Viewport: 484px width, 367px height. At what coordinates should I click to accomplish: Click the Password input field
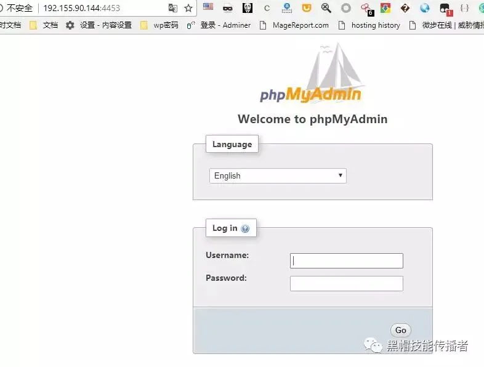click(346, 284)
